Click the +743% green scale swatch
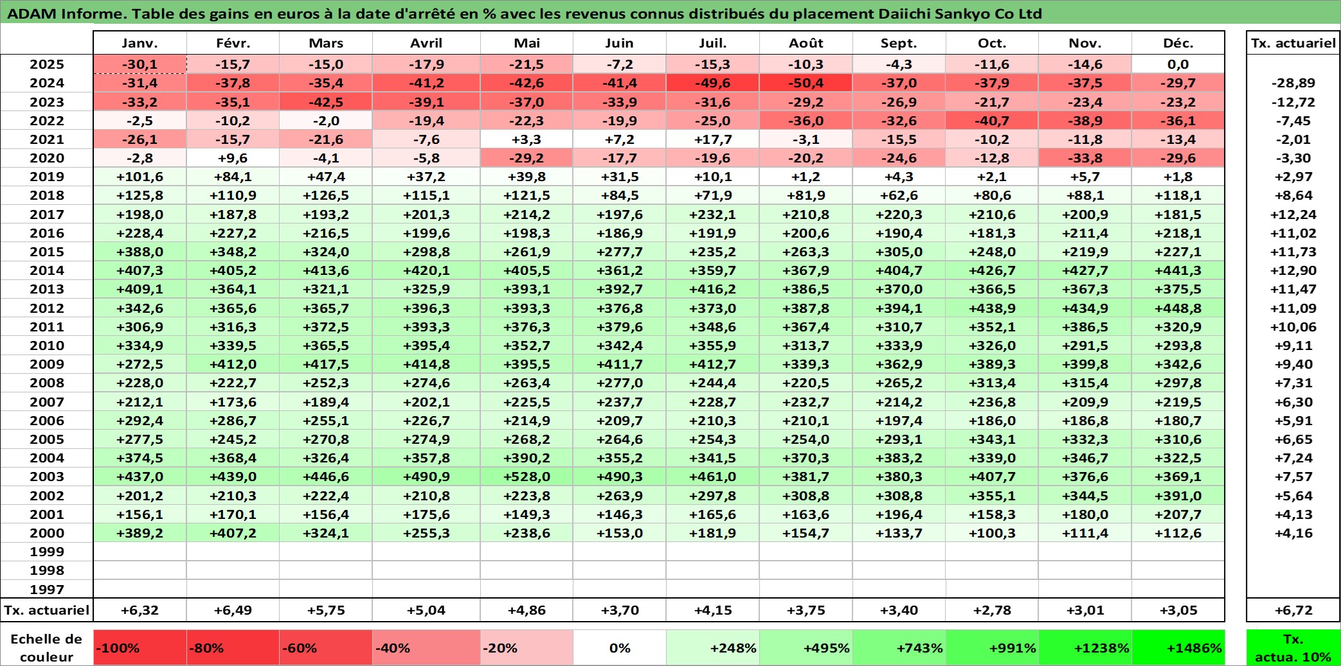1341x666 pixels. 899,647
